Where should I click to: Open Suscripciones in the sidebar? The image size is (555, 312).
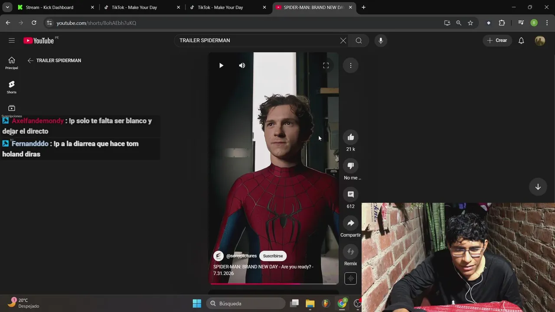click(12, 111)
